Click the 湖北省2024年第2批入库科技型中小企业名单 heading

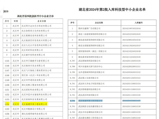pyautogui.click(x=112, y=10)
